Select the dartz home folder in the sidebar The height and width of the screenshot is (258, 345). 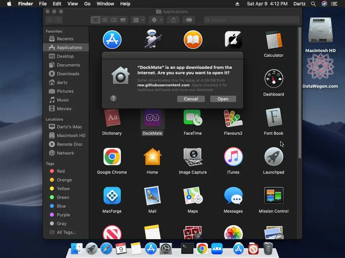pyautogui.click(x=66, y=83)
